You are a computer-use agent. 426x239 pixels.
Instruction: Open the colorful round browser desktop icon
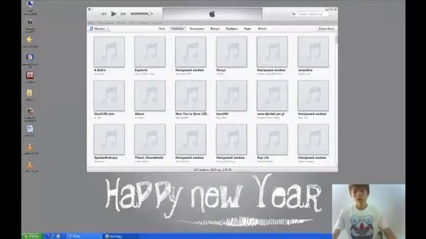(x=30, y=58)
